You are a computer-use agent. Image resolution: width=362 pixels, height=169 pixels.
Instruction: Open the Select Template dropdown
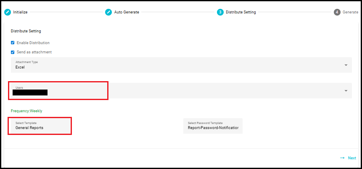[x=40, y=126]
